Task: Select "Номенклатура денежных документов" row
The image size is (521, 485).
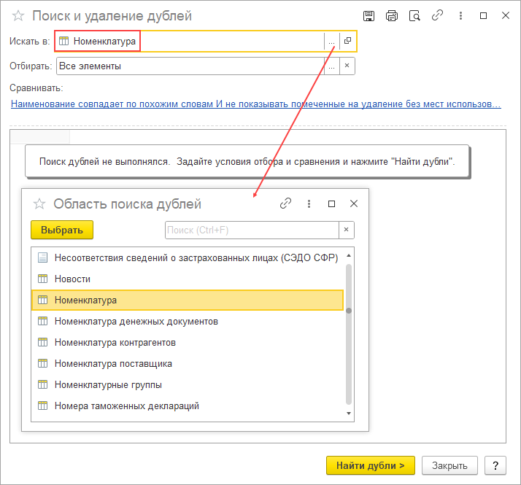Action: pos(188,322)
